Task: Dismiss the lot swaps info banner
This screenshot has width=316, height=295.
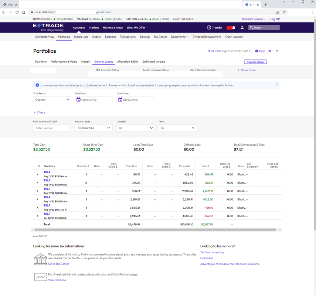Action: pyautogui.click(x=276, y=84)
